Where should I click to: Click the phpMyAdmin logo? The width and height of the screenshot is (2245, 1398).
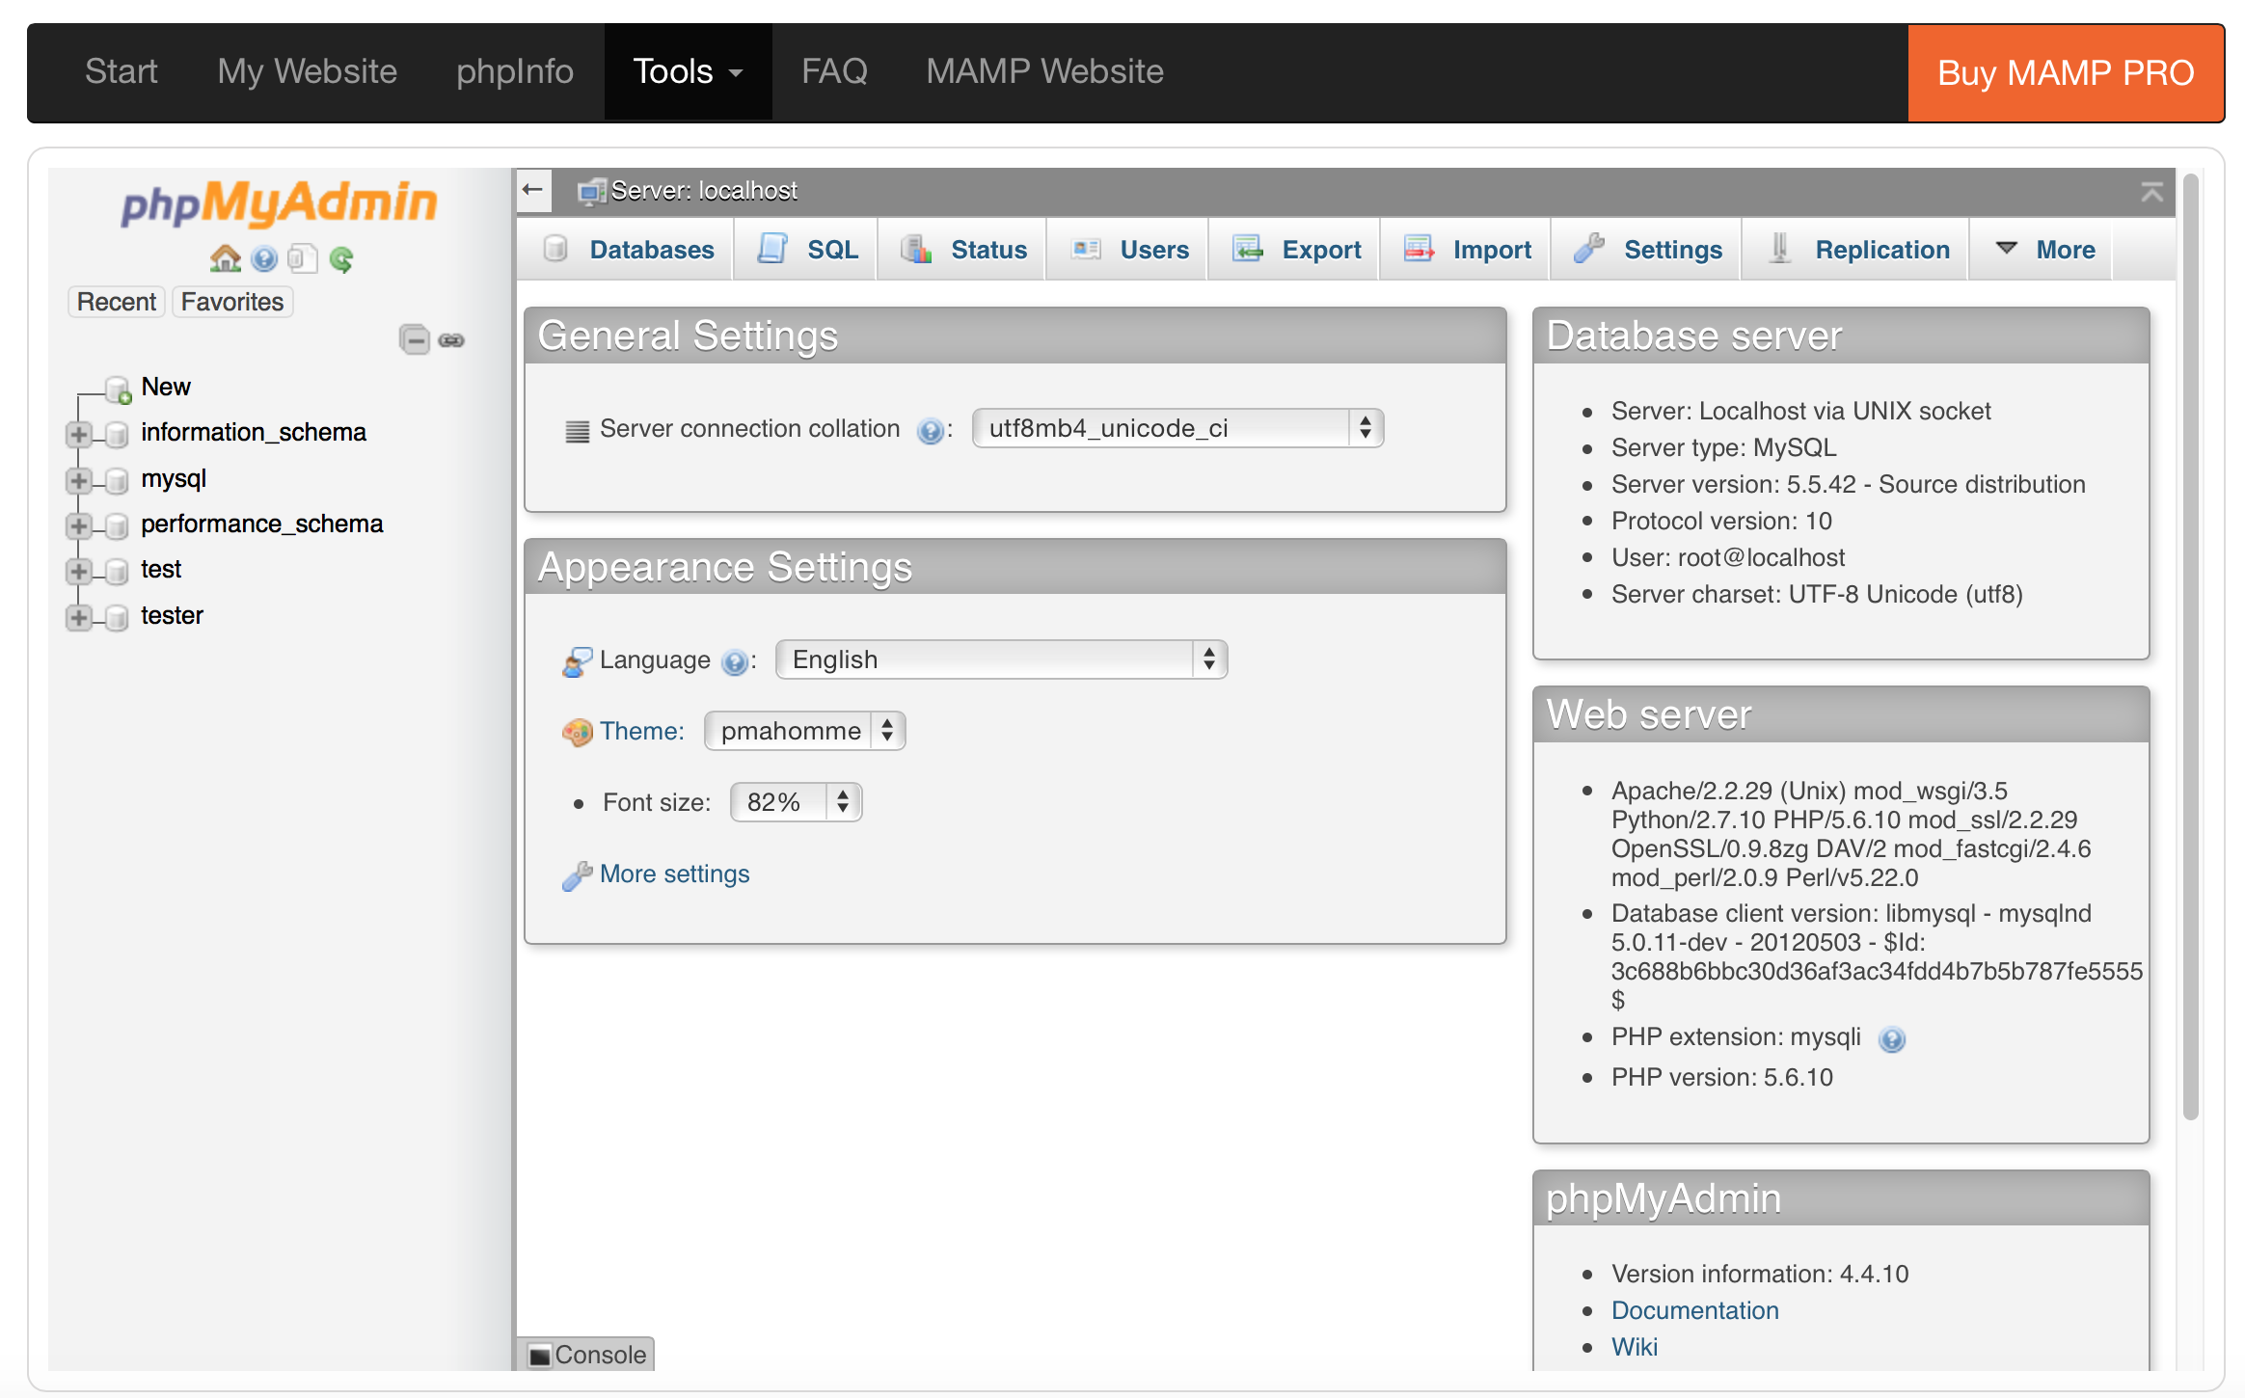pyautogui.click(x=279, y=203)
